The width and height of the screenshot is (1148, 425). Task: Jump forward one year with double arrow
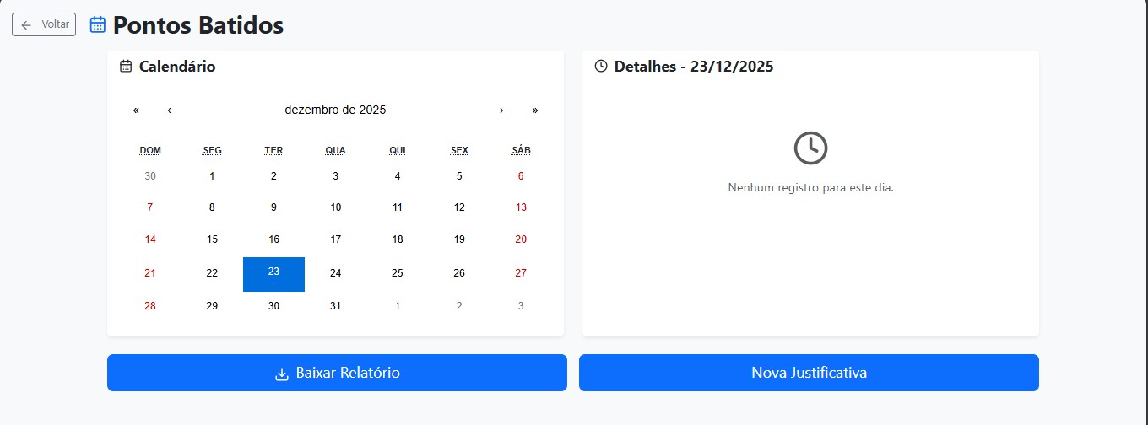tap(535, 110)
